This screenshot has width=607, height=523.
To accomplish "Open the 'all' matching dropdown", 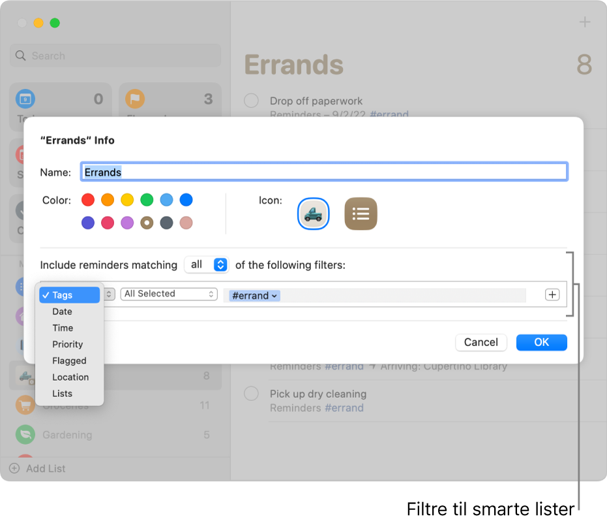I will (206, 264).
